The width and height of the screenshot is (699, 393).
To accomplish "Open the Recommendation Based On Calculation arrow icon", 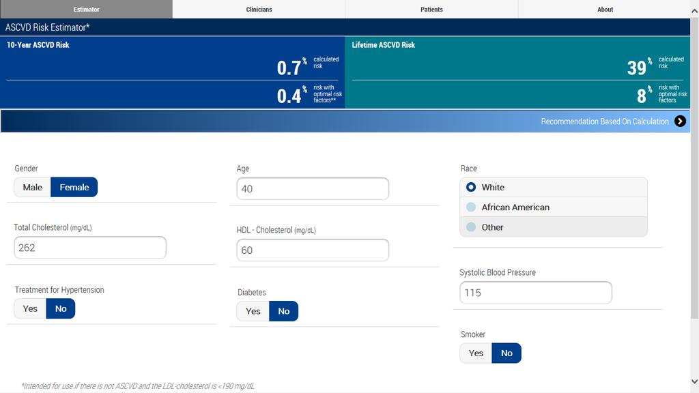I will point(680,121).
